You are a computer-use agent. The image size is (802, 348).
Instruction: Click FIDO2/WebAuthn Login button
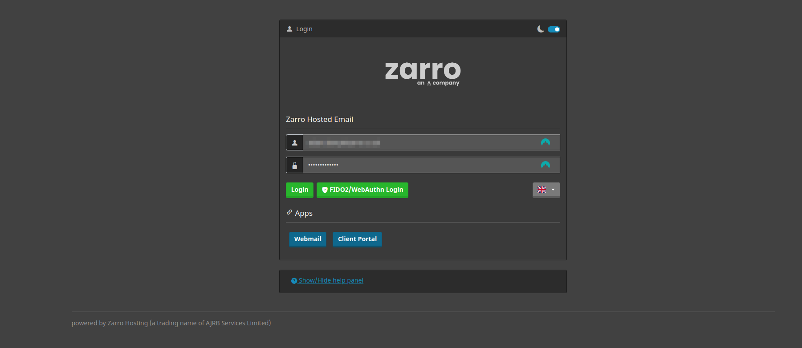coord(362,190)
